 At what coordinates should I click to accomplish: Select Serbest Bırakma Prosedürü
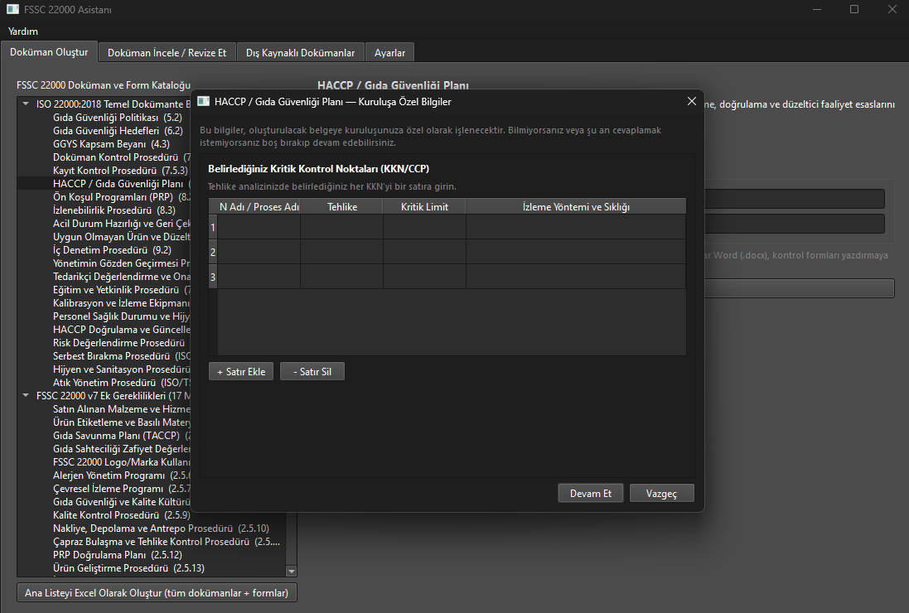pos(122,356)
